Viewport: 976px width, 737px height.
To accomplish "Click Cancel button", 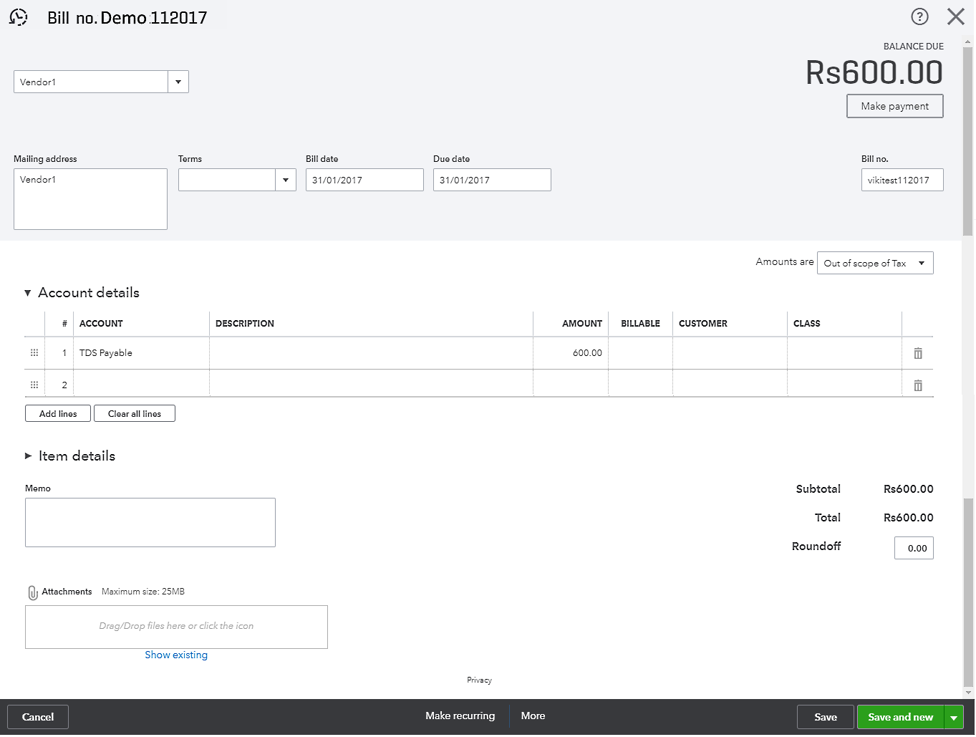I will click(x=38, y=717).
